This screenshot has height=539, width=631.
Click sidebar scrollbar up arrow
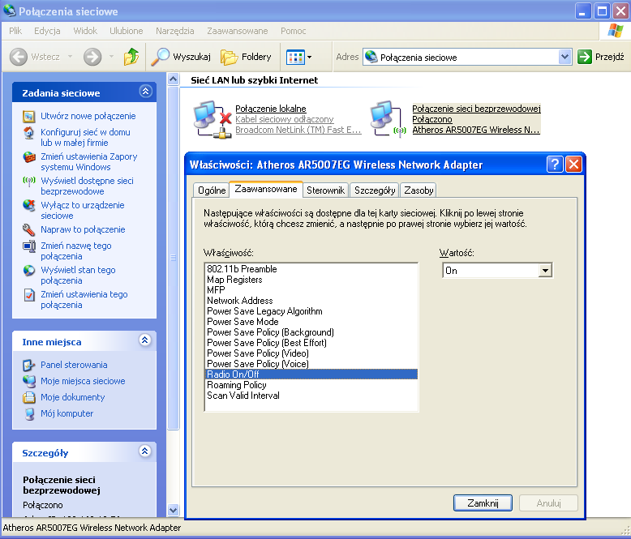click(173, 79)
